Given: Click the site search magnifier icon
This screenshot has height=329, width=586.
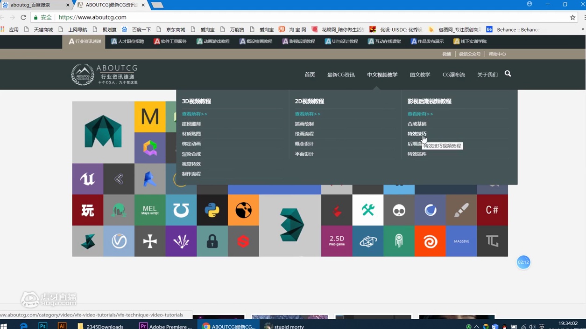Looking at the screenshot, I should (x=508, y=74).
